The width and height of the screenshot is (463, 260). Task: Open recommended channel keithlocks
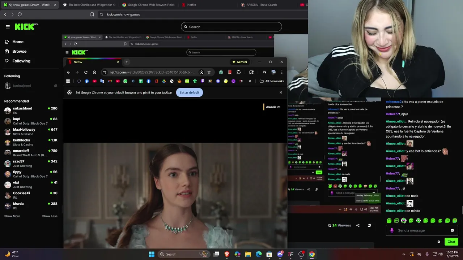click(31, 142)
